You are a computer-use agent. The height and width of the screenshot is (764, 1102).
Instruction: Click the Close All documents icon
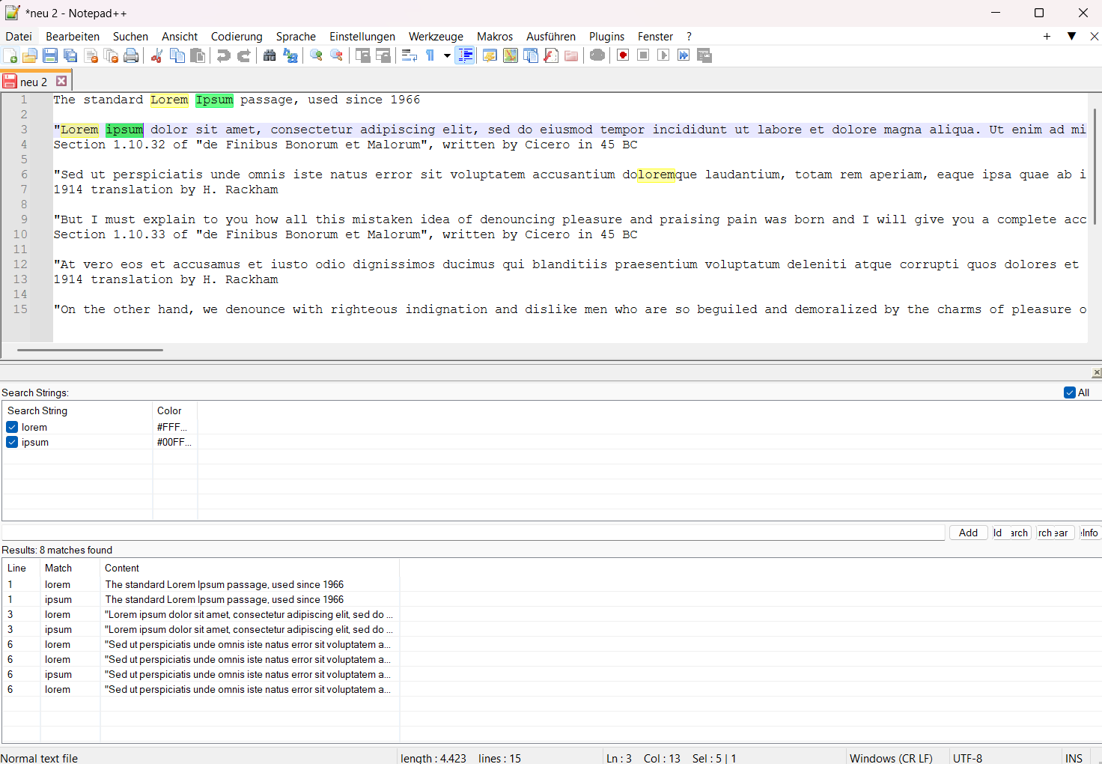tap(111, 55)
